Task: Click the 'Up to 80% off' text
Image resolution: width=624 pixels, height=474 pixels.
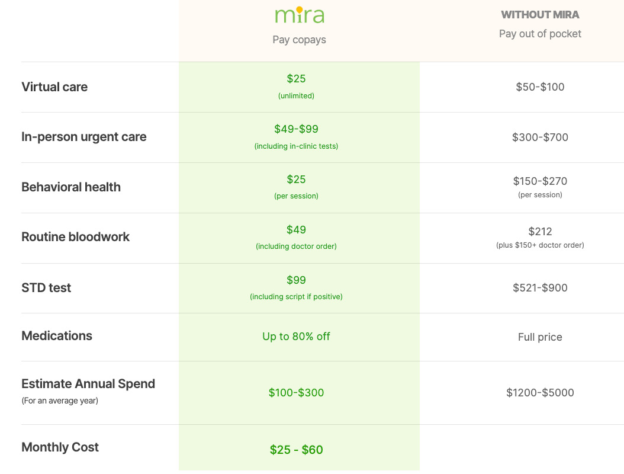Action: click(296, 337)
